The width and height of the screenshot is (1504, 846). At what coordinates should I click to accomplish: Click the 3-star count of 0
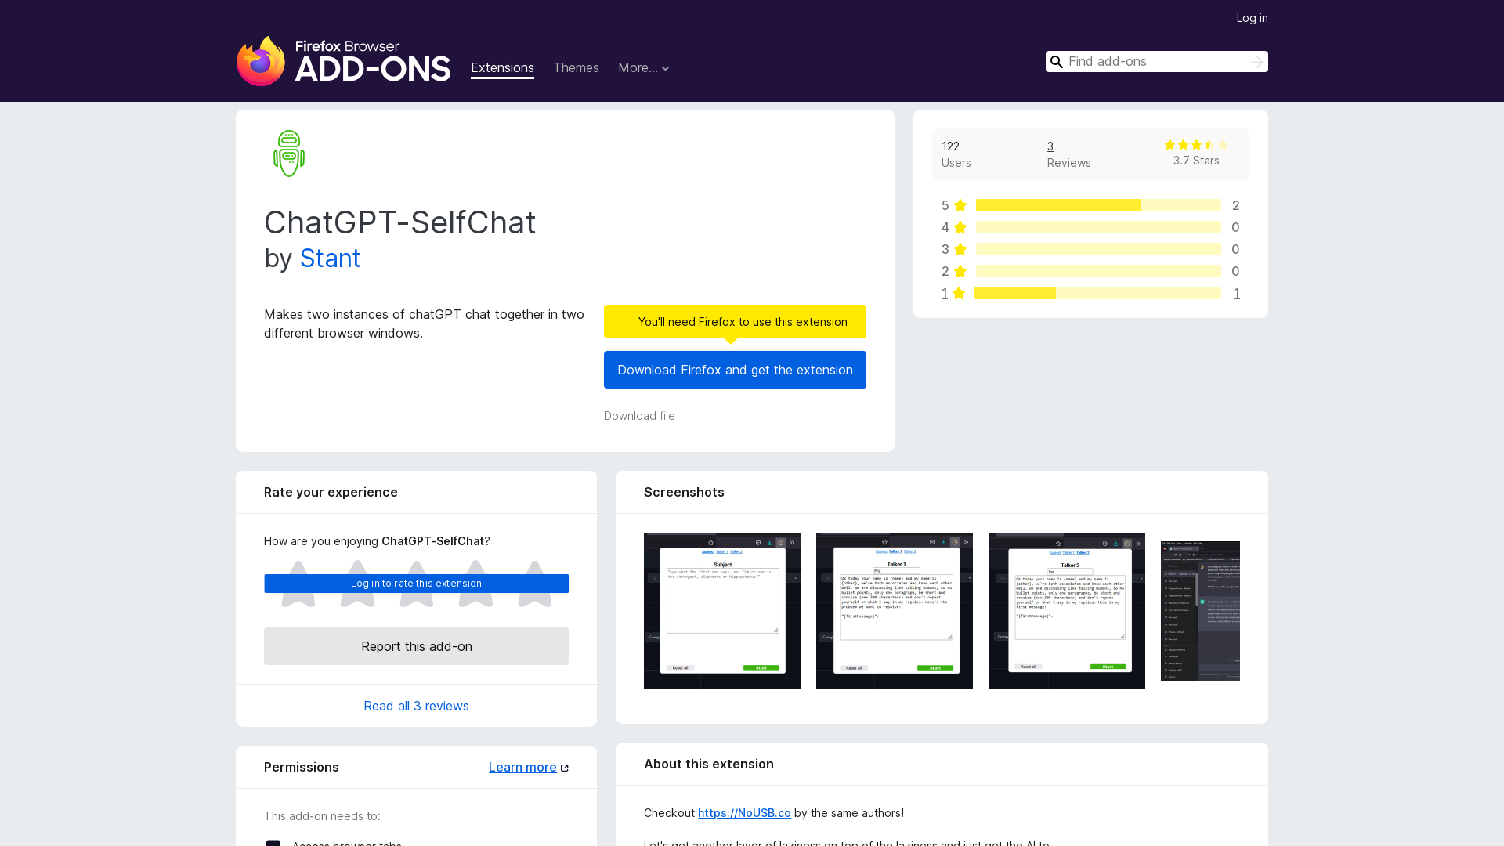click(x=1235, y=249)
